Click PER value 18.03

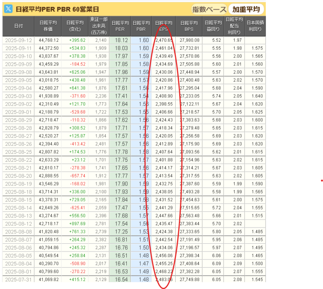click(x=122, y=48)
